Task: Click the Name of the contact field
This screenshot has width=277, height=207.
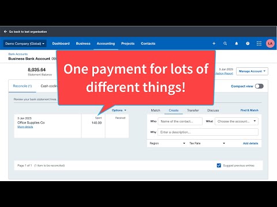Action: tap(180, 121)
